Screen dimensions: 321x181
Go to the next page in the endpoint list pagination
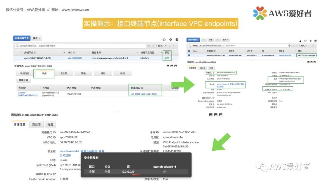169,46
